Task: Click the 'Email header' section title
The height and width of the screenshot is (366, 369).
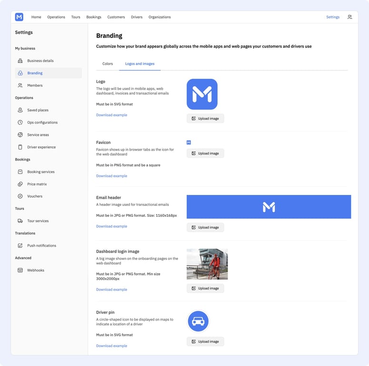Action: 109,198
